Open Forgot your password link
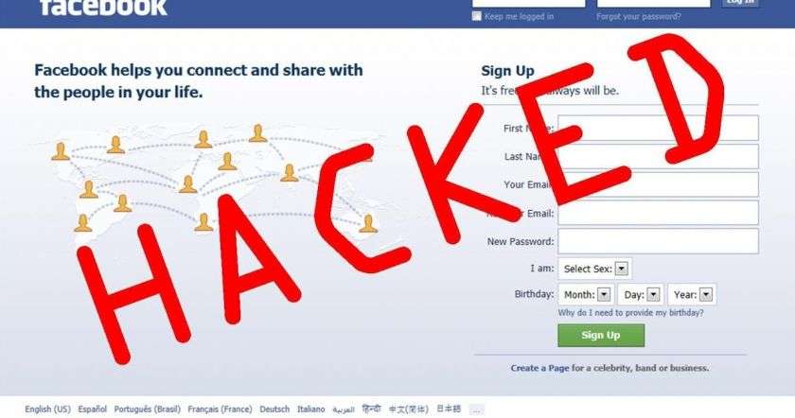Viewport: 795px width, 418px height. 638,17
